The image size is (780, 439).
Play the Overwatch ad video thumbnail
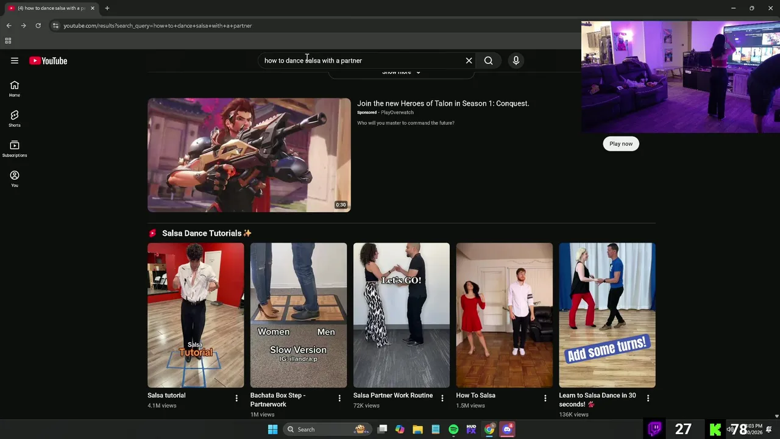pyautogui.click(x=249, y=155)
